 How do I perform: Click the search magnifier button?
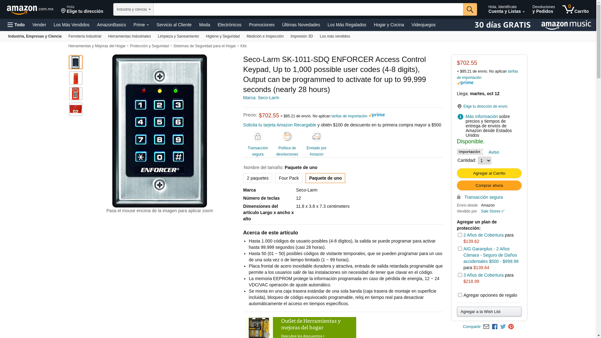click(470, 9)
